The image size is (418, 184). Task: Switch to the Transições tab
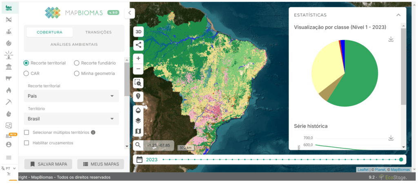(x=98, y=32)
